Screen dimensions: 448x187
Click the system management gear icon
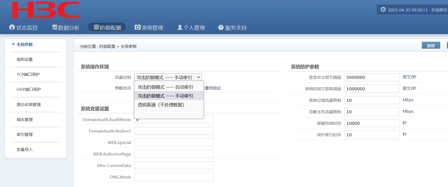[x=137, y=27]
